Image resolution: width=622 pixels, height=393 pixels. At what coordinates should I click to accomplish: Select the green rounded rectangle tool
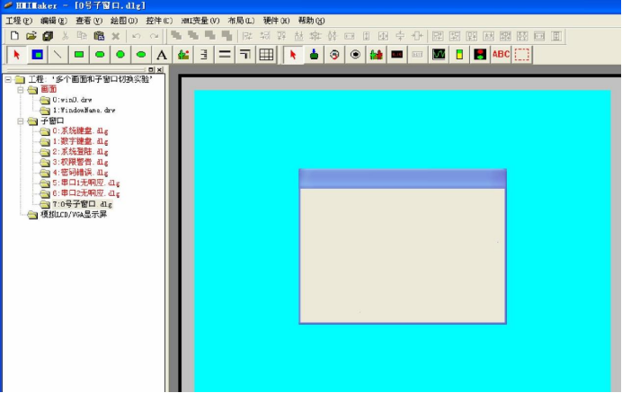[100, 54]
